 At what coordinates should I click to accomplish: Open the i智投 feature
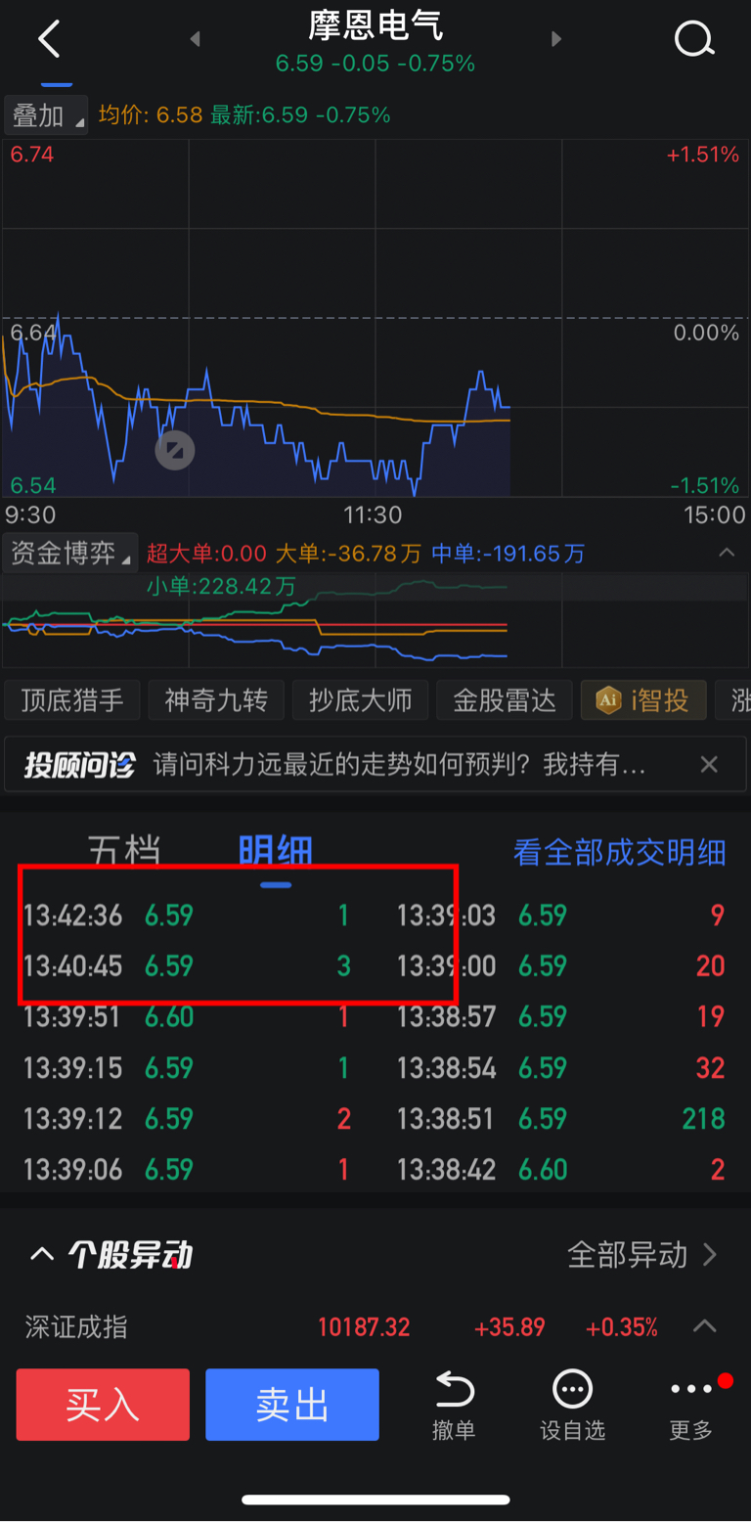tap(643, 700)
